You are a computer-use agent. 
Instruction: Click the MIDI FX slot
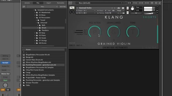(x=5, y=59)
